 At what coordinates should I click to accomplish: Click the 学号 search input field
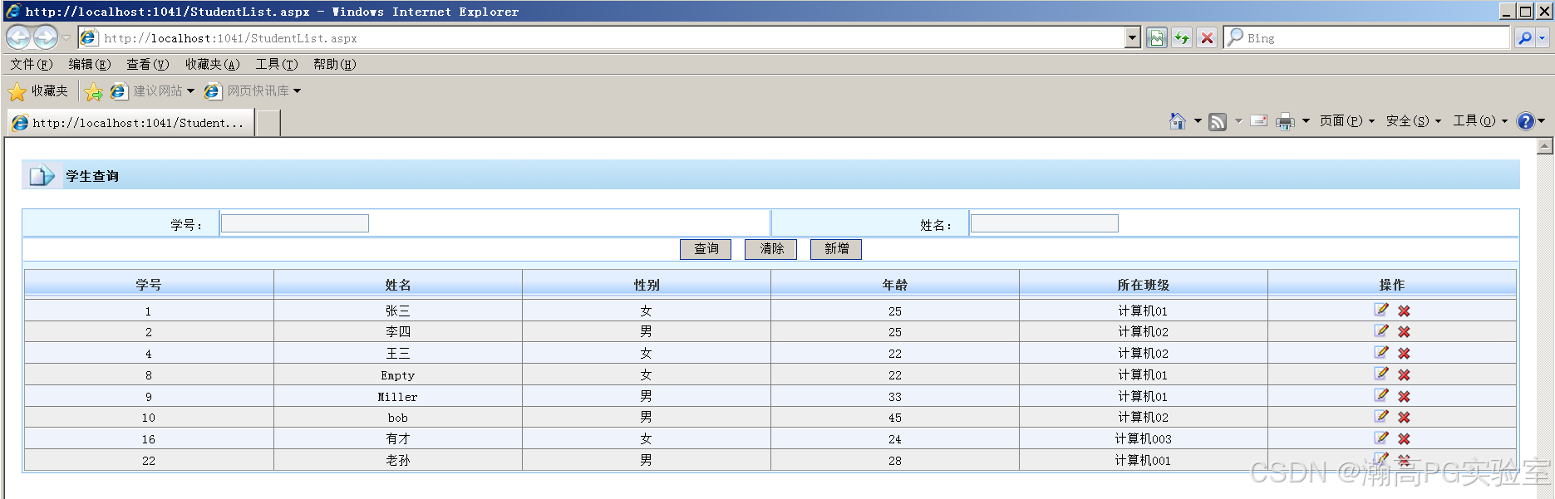tap(295, 223)
